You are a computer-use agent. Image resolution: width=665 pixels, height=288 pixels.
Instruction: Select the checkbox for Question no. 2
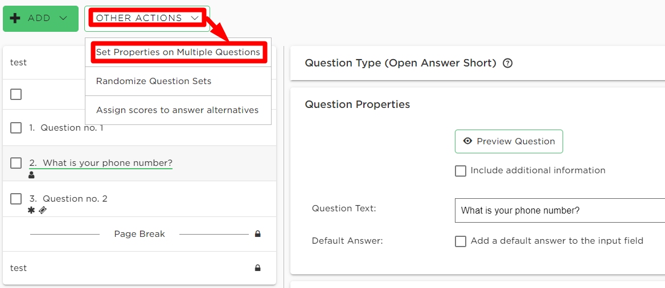point(16,199)
